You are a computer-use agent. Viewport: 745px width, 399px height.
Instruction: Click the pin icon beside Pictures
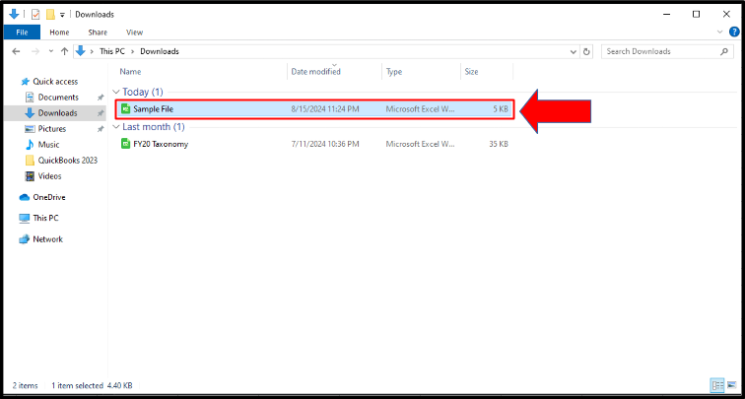(101, 129)
